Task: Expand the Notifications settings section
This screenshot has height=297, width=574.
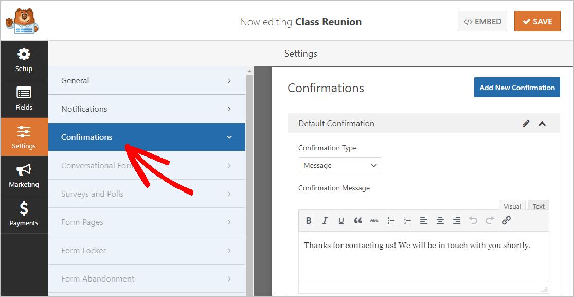Action: pyautogui.click(x=147, y=109)
